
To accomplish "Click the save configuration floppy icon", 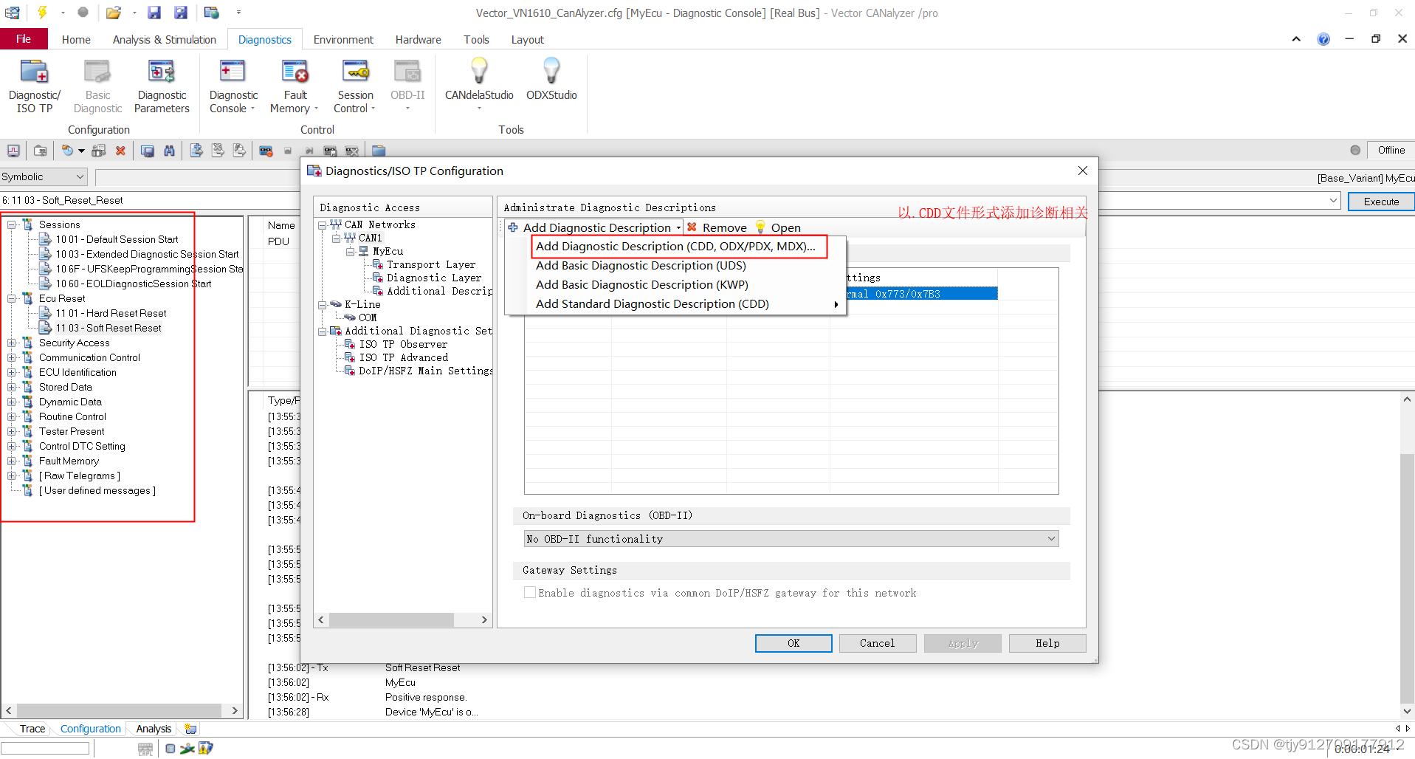I will click(154, 13).
